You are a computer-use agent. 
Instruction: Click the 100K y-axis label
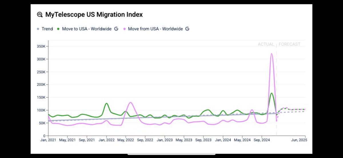41,110
